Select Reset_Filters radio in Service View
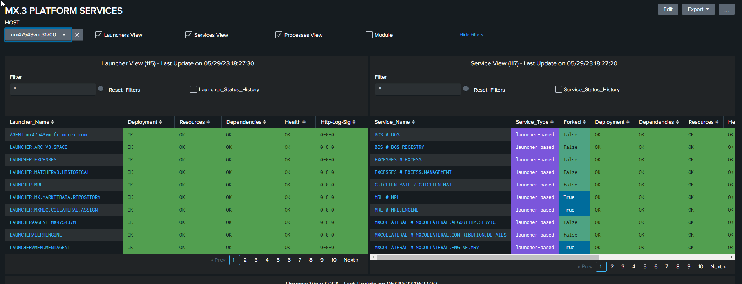This screenshot has height=284, width=742. pos(466,89)
